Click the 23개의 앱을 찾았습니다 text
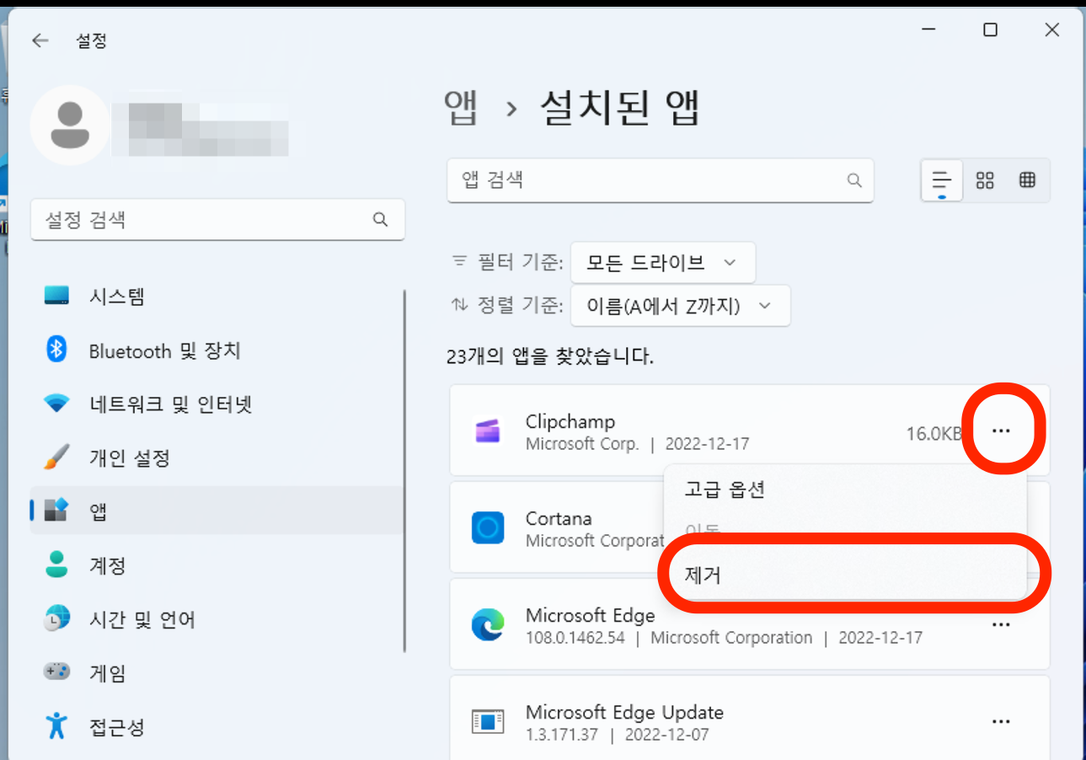The height and width of the screenshot is (760, 1086). tap(550, 356)
